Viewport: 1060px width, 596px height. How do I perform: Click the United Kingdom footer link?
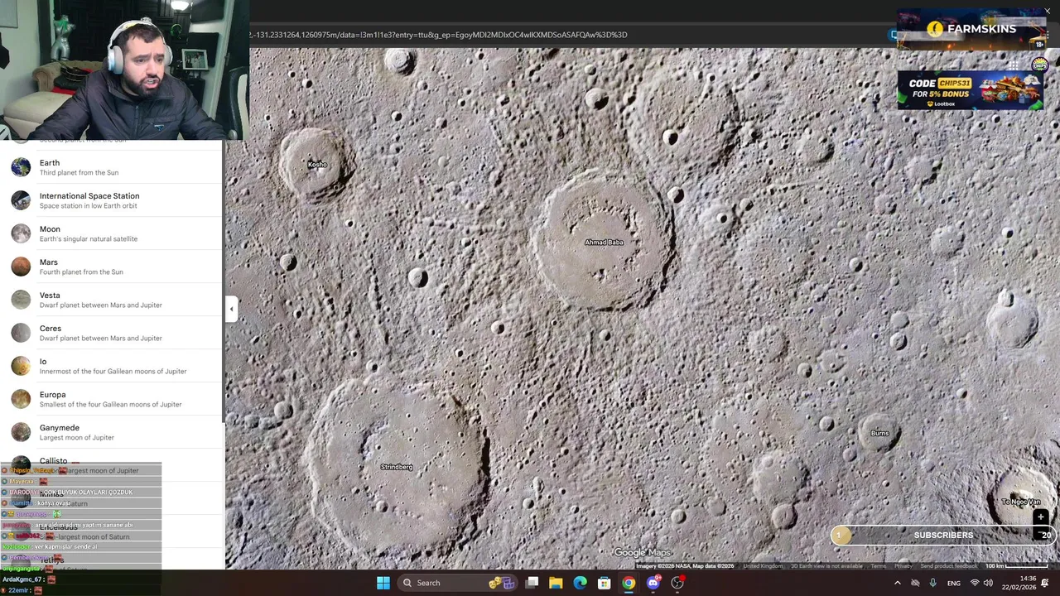(x=763, y=566)
